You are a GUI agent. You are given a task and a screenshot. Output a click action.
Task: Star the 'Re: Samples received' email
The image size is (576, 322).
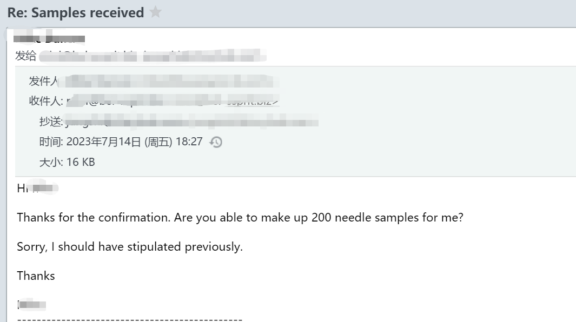point(155,12)
